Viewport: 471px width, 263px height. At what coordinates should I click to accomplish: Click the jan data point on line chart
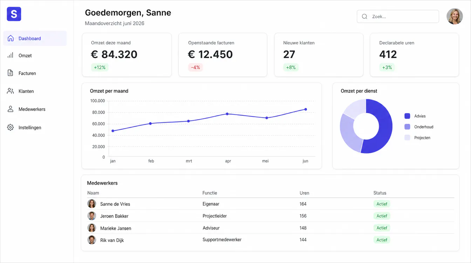pyautogui.click(x=113, y=131)
